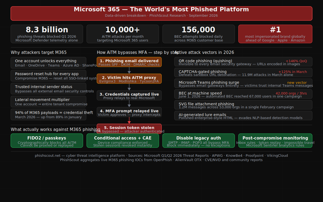Click step '5. Session token stolen' box
Viewport: 323px width, 202px height.
129,129
